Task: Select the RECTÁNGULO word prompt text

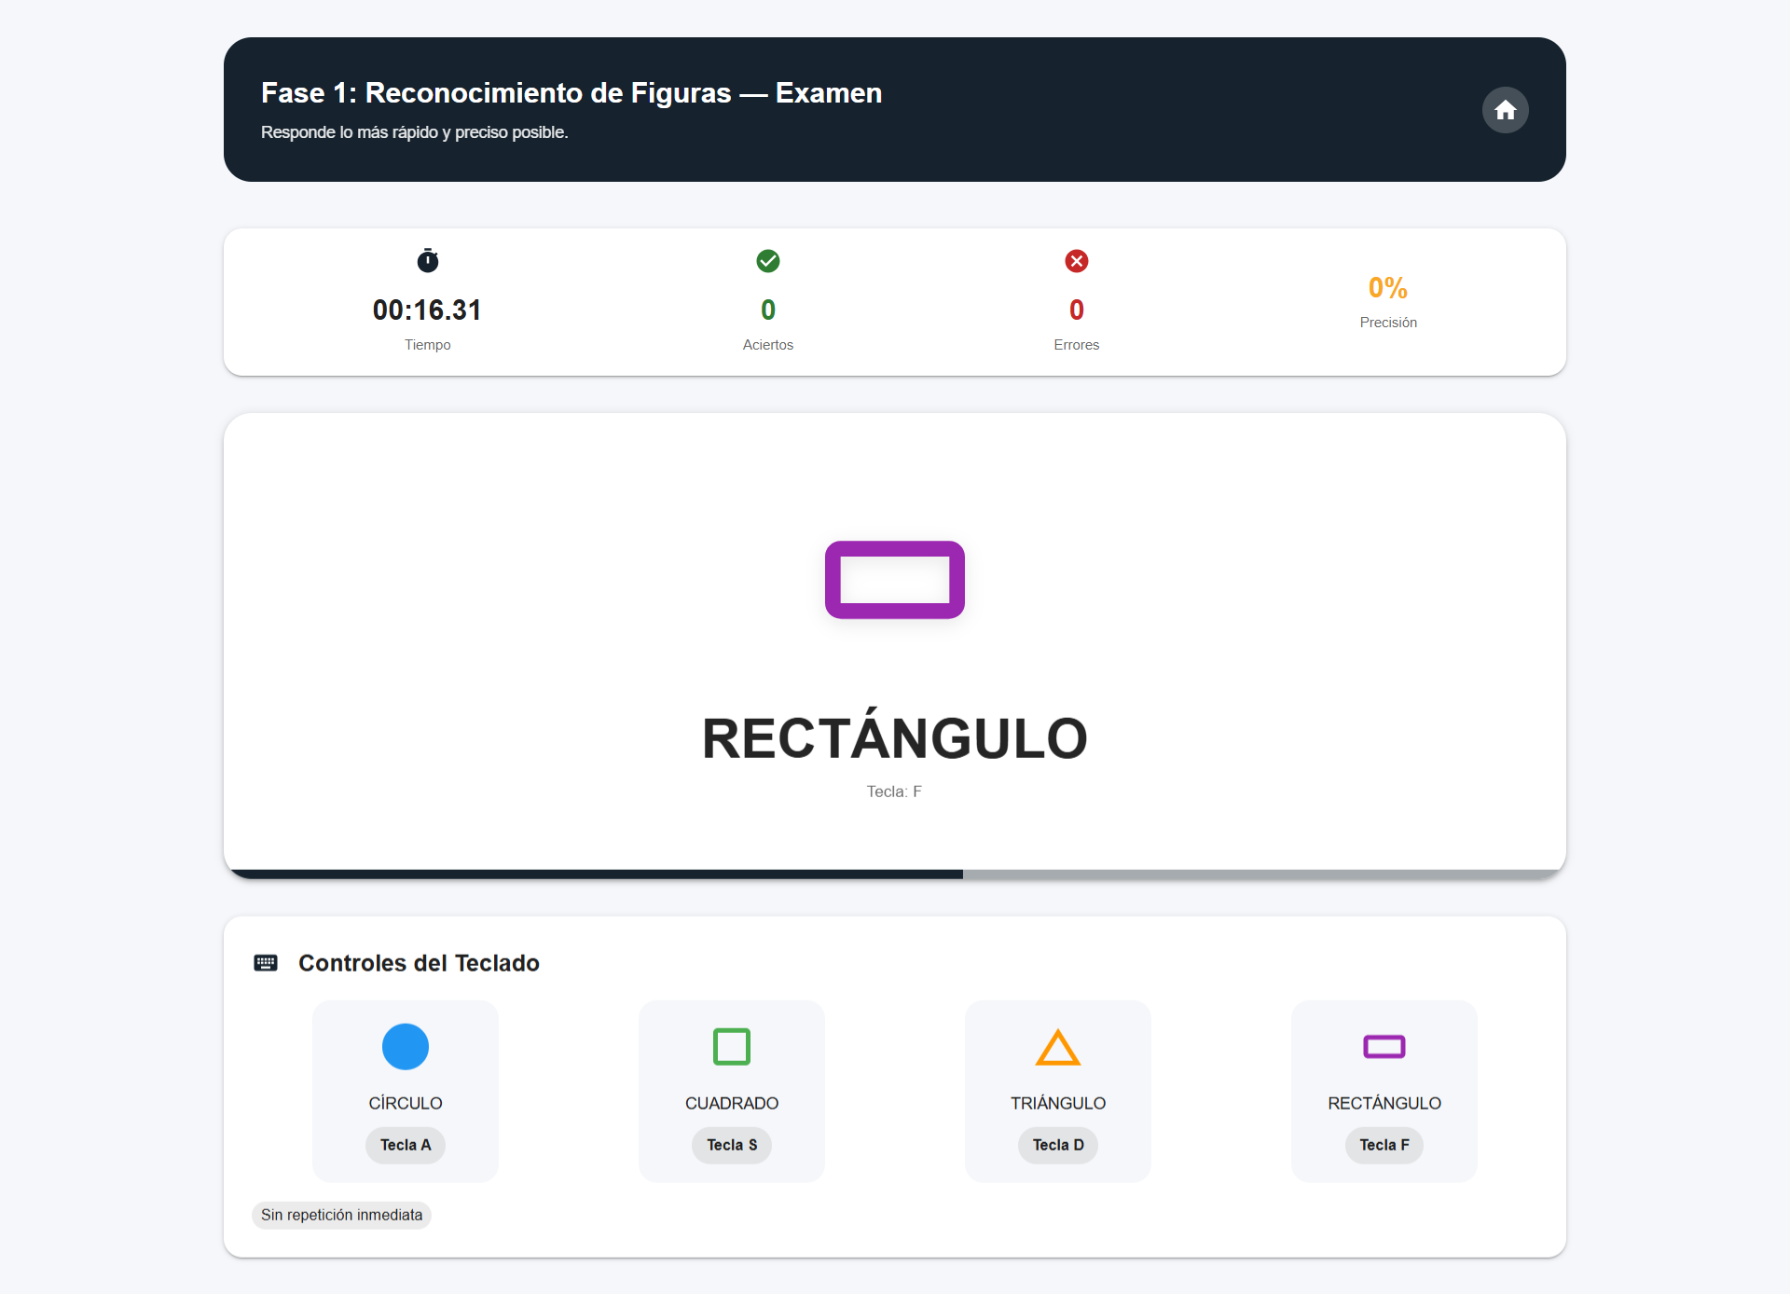Action: click(x=894, y=736)
